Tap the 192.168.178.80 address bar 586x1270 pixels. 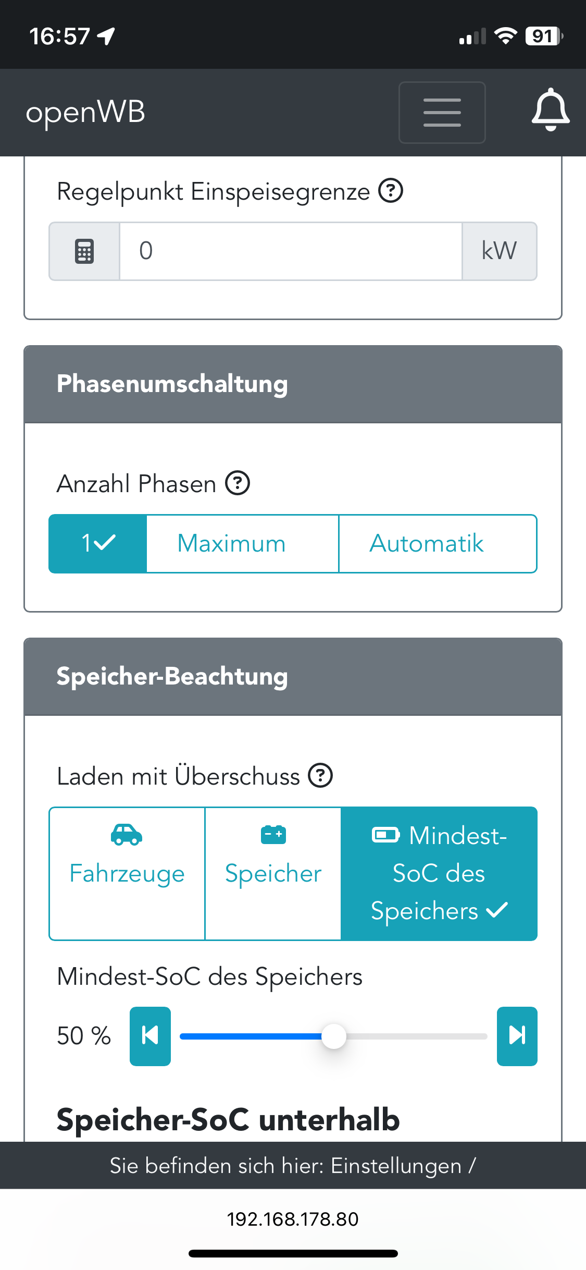[293, 1219]
